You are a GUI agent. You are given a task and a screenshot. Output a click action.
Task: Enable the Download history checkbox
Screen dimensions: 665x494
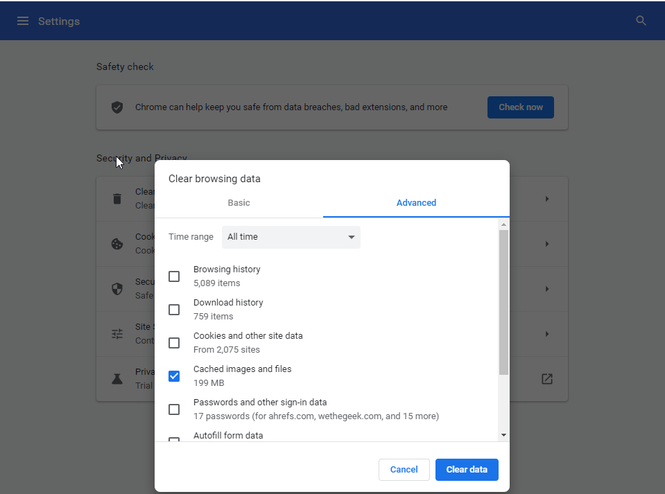coord(174,309)
